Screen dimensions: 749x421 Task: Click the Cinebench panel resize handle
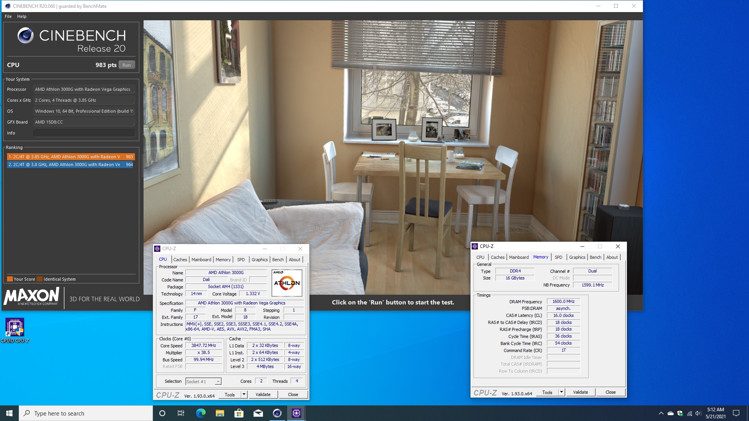point(142,166)
